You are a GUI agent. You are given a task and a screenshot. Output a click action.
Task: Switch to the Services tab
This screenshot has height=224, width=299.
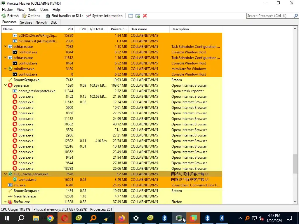point(26,22)
